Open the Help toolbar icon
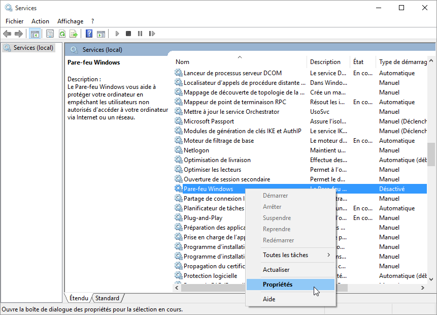The width and height of the screenshot is (437, 315). (x=89, y=34)
